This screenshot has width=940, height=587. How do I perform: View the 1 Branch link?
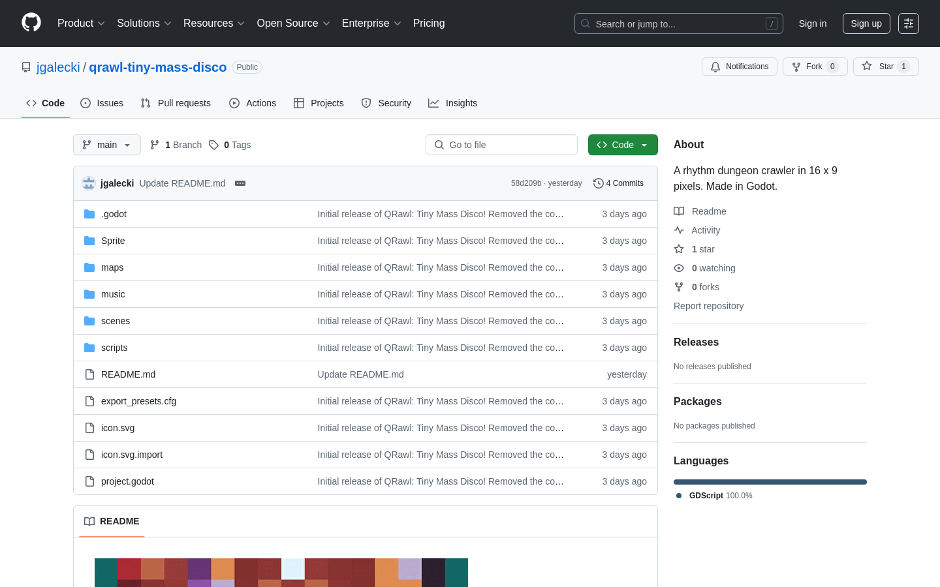(176, 145)
